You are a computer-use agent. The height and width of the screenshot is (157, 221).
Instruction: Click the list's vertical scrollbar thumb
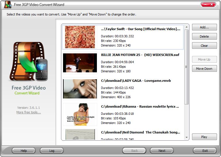point(187,67)
